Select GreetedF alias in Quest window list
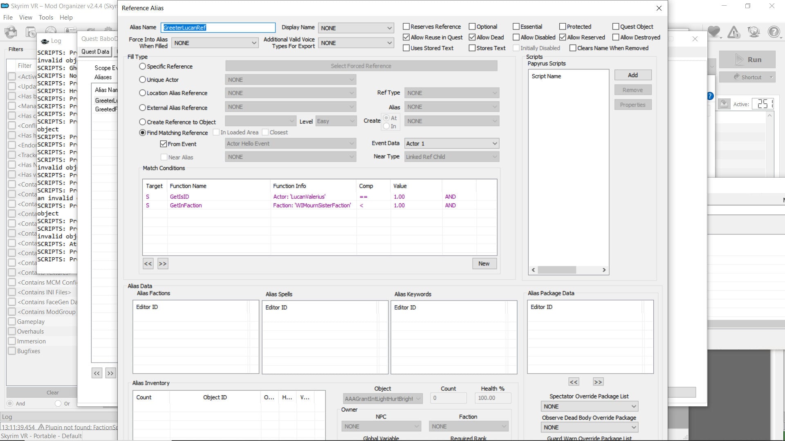785x441 pixels. (106, 109)
